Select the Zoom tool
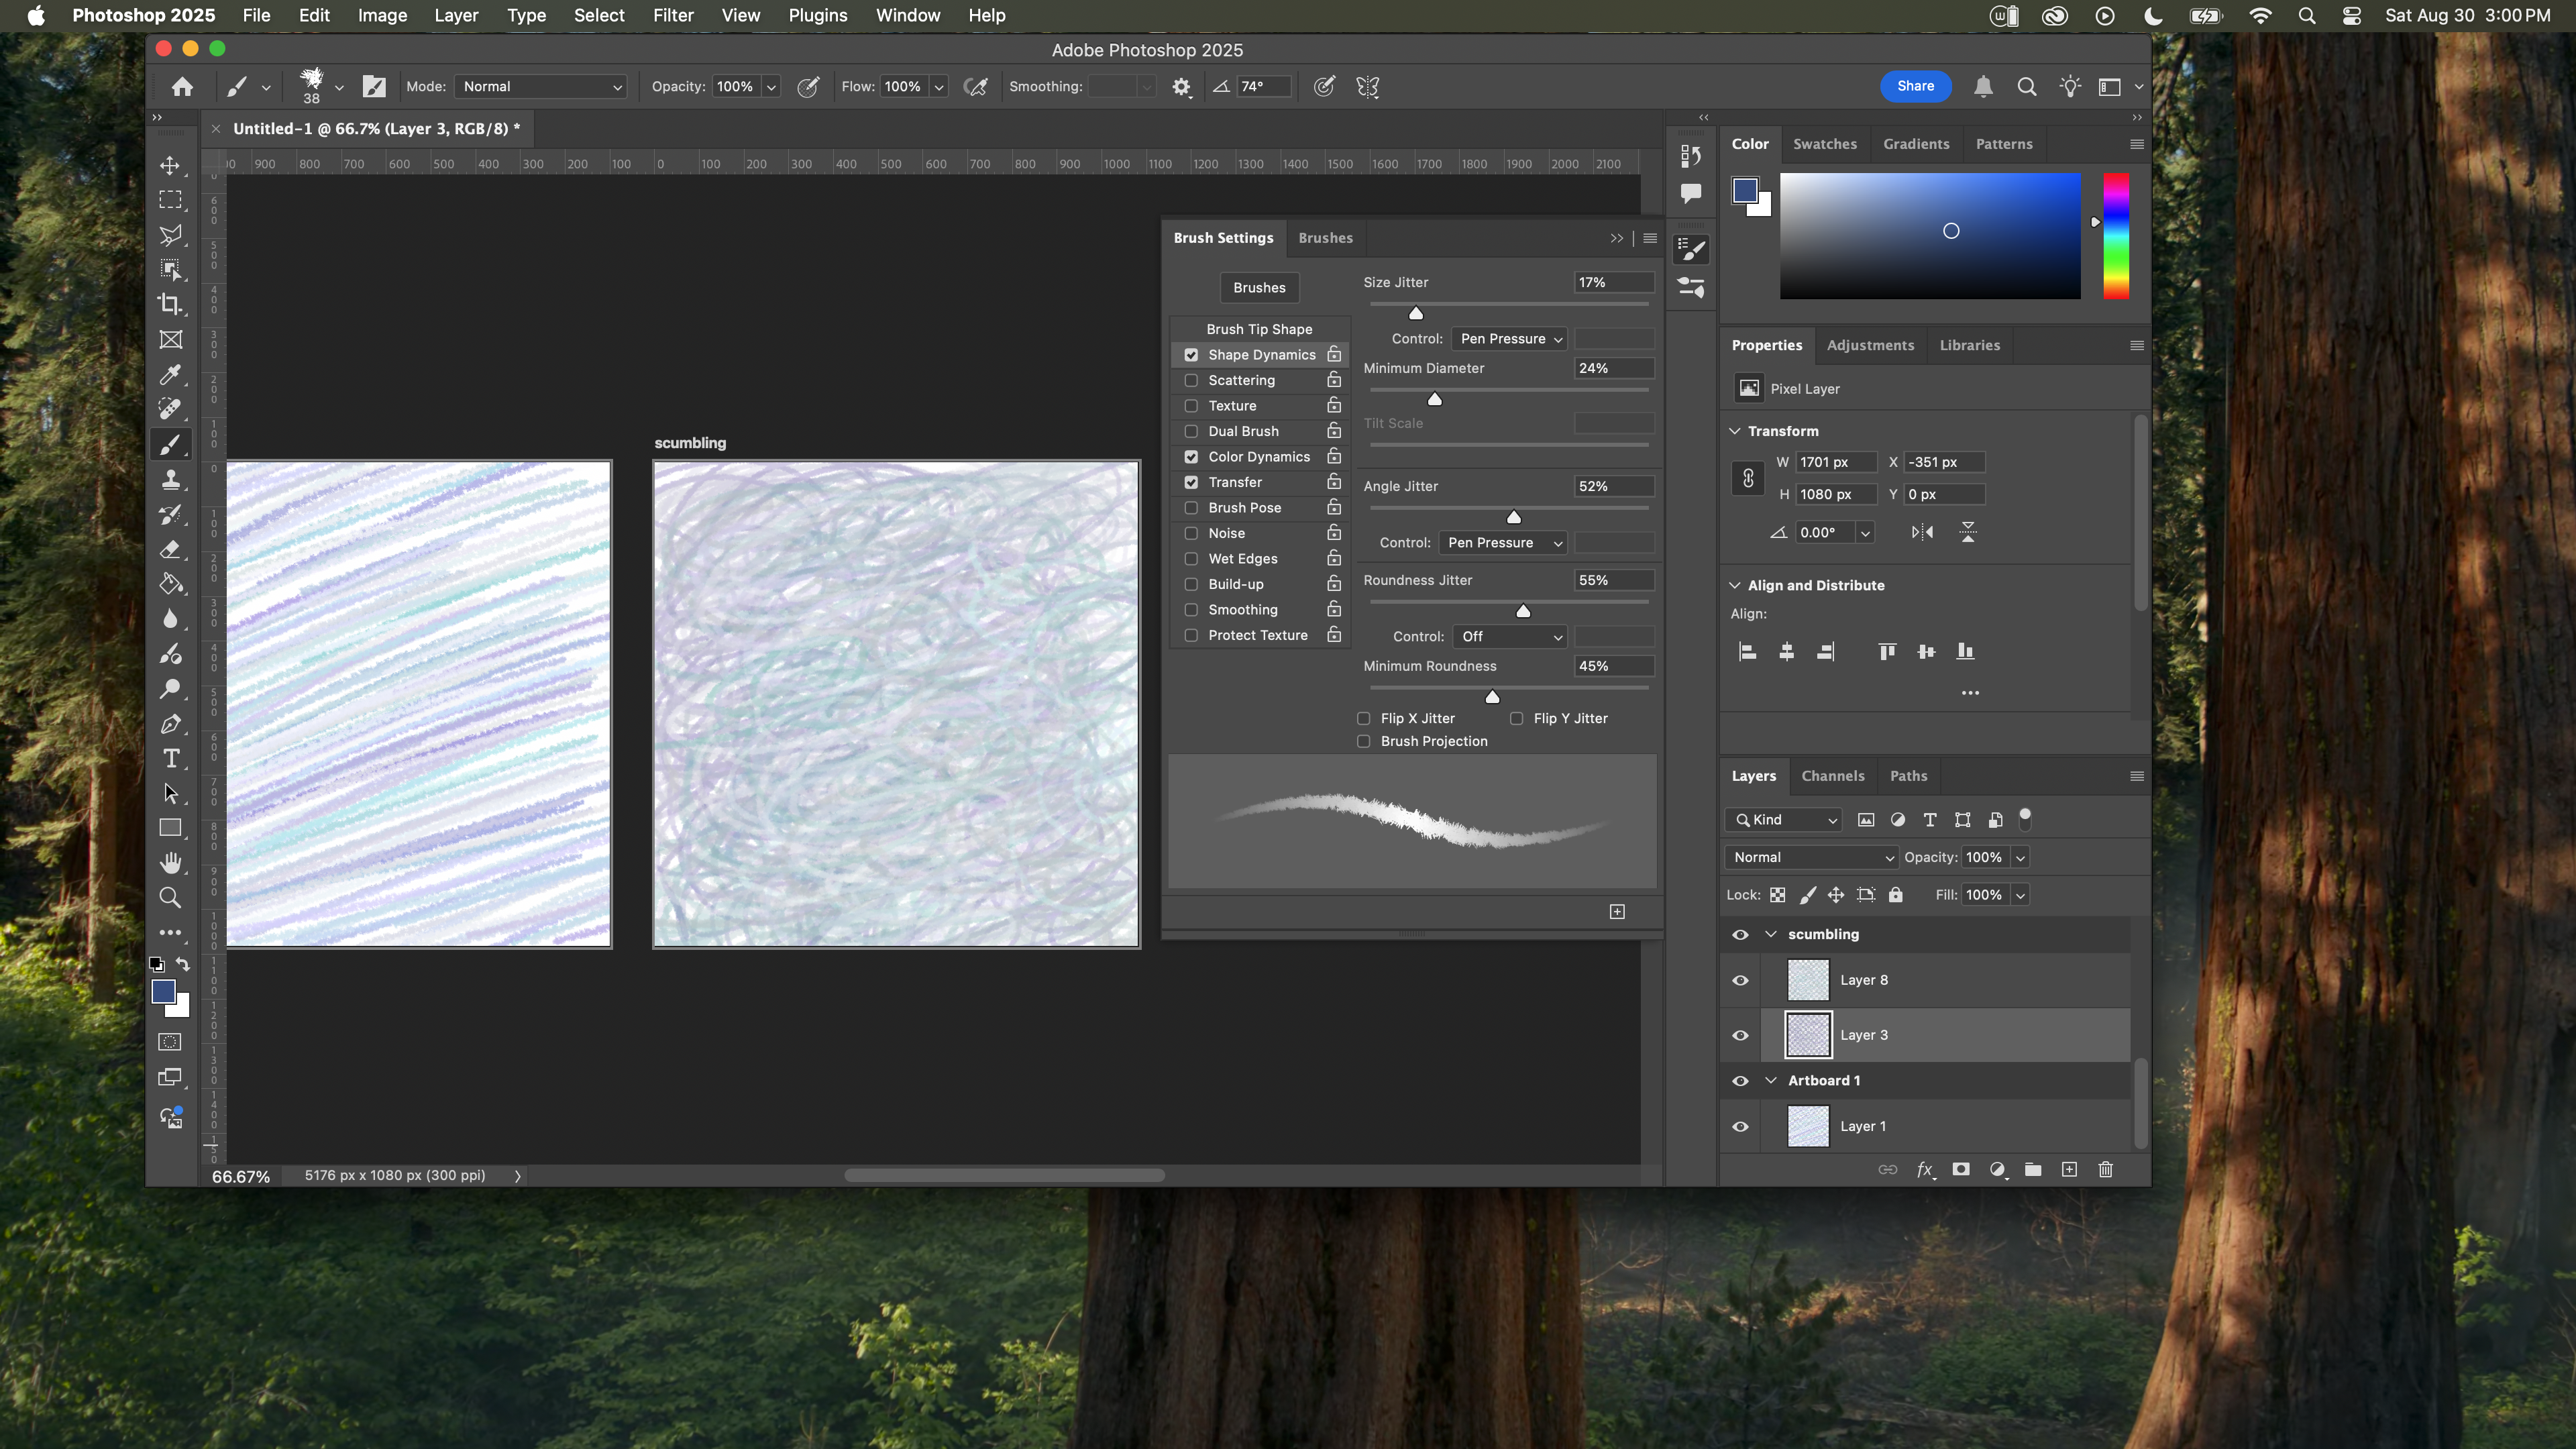The width and height of the screenshot is (2576, 1449). [171, 897]
